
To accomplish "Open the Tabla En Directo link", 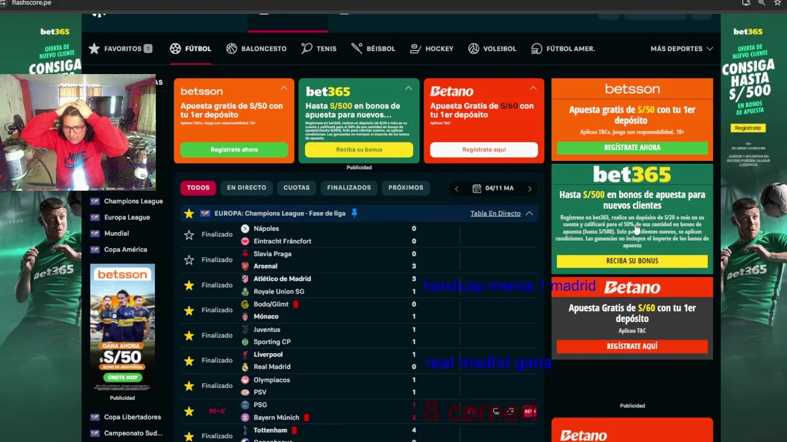I will [x=496, y=213].
